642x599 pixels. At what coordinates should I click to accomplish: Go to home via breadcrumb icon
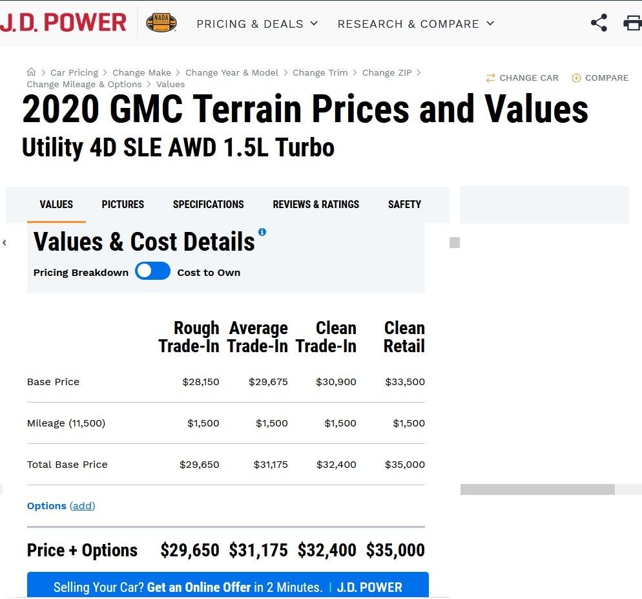click(x=31, y=72)
